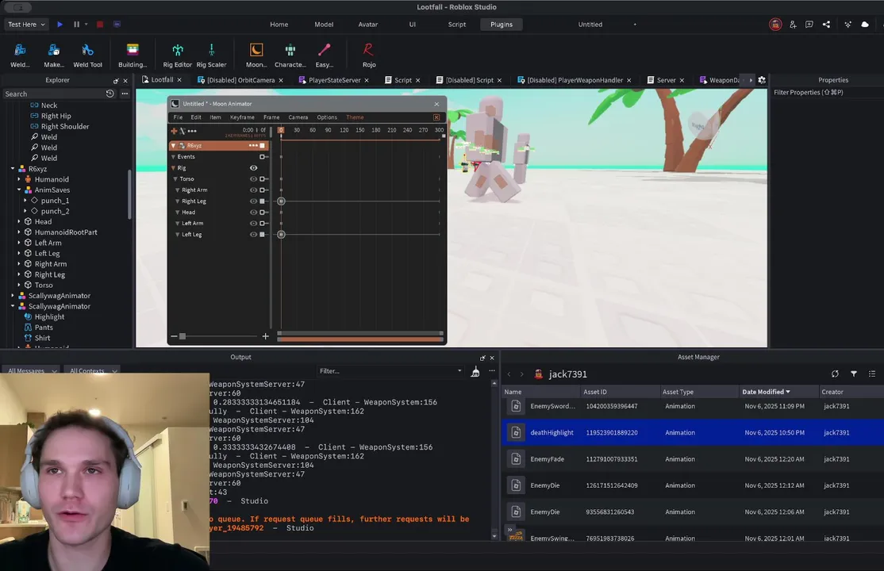
Task: Collapse the AnimSaves folder
Action: click(x=19, y=190)
